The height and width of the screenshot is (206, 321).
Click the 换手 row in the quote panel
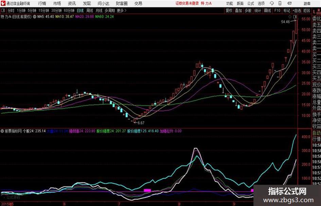pos(317,114)
